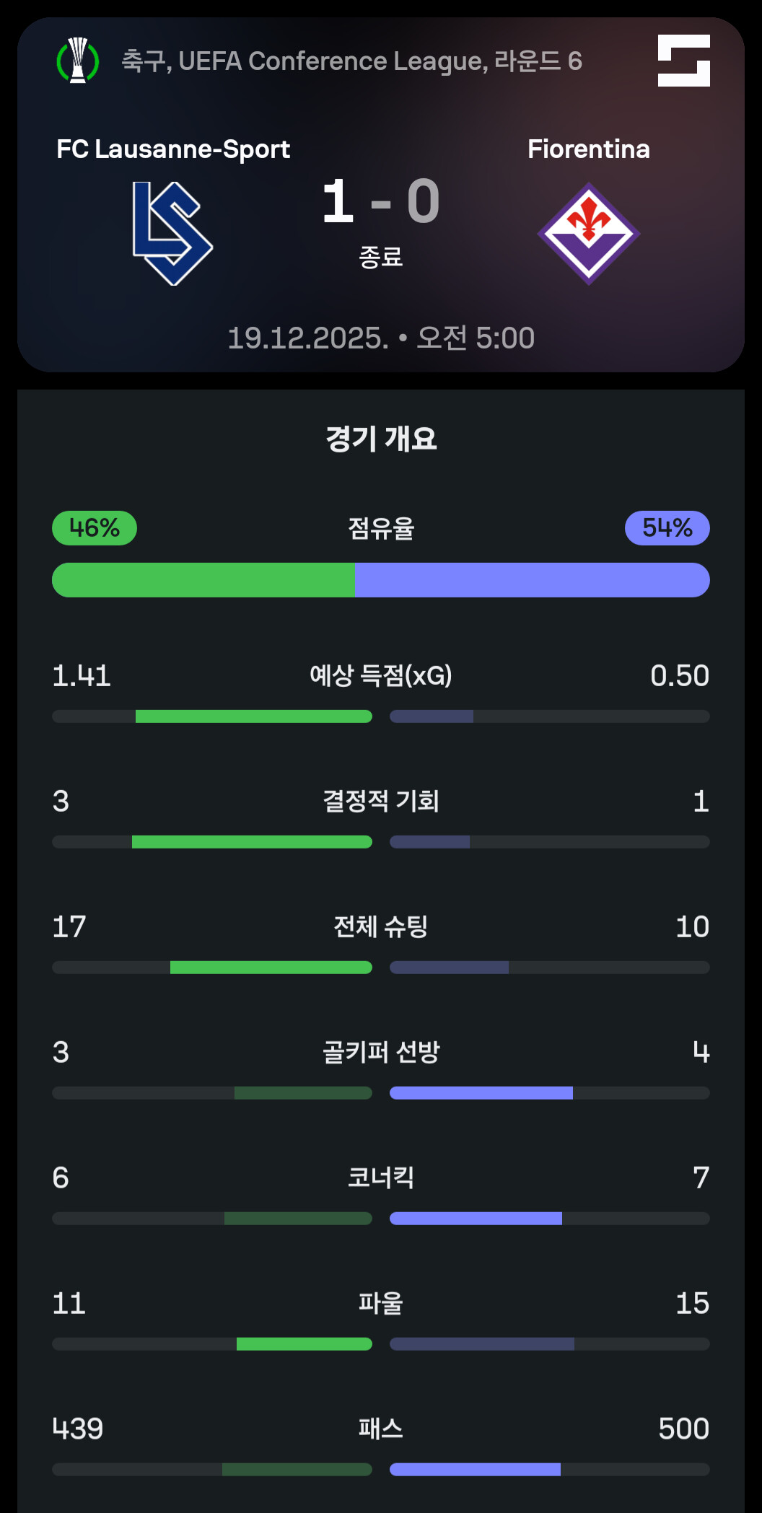Click the 파울 stat label
Image resolution: width=762 pixels, height=1513 pixels.
381,1303
